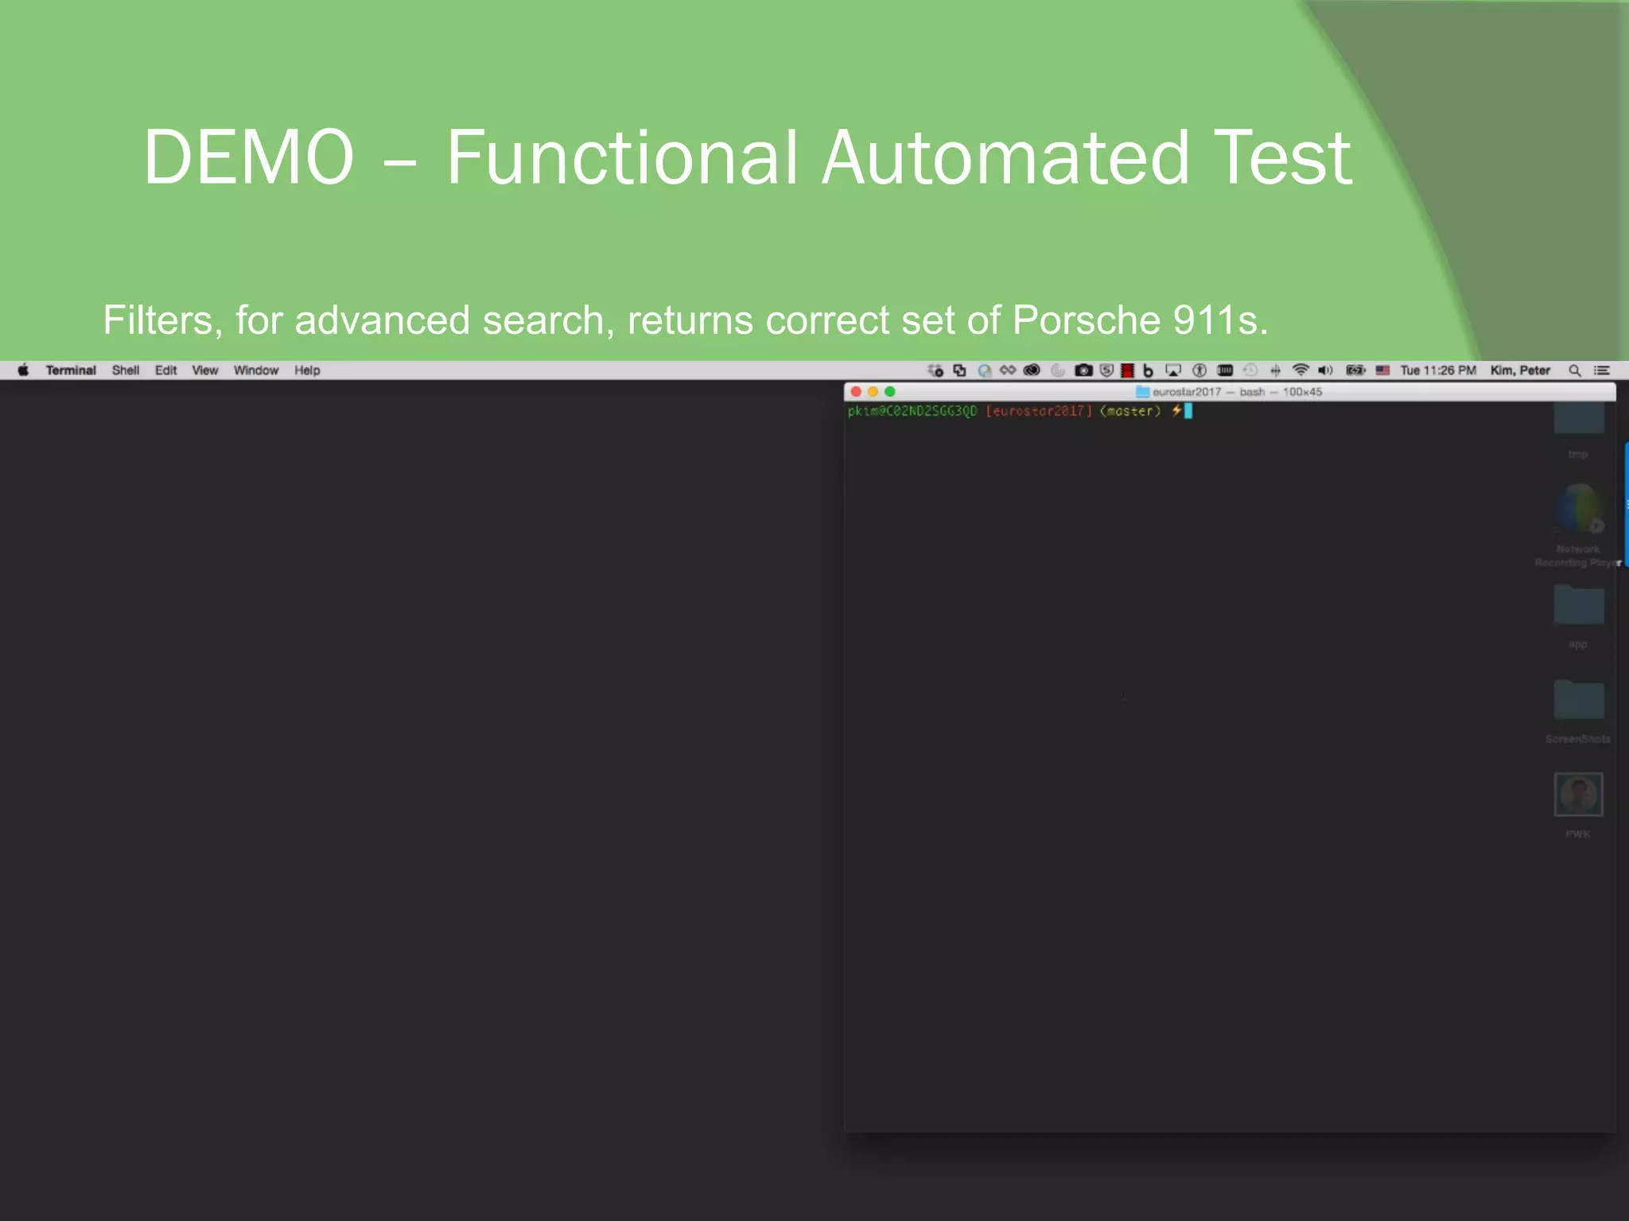1629x1221 pixels.
Task: Open the View menu
Action: [x=205, y=370]
